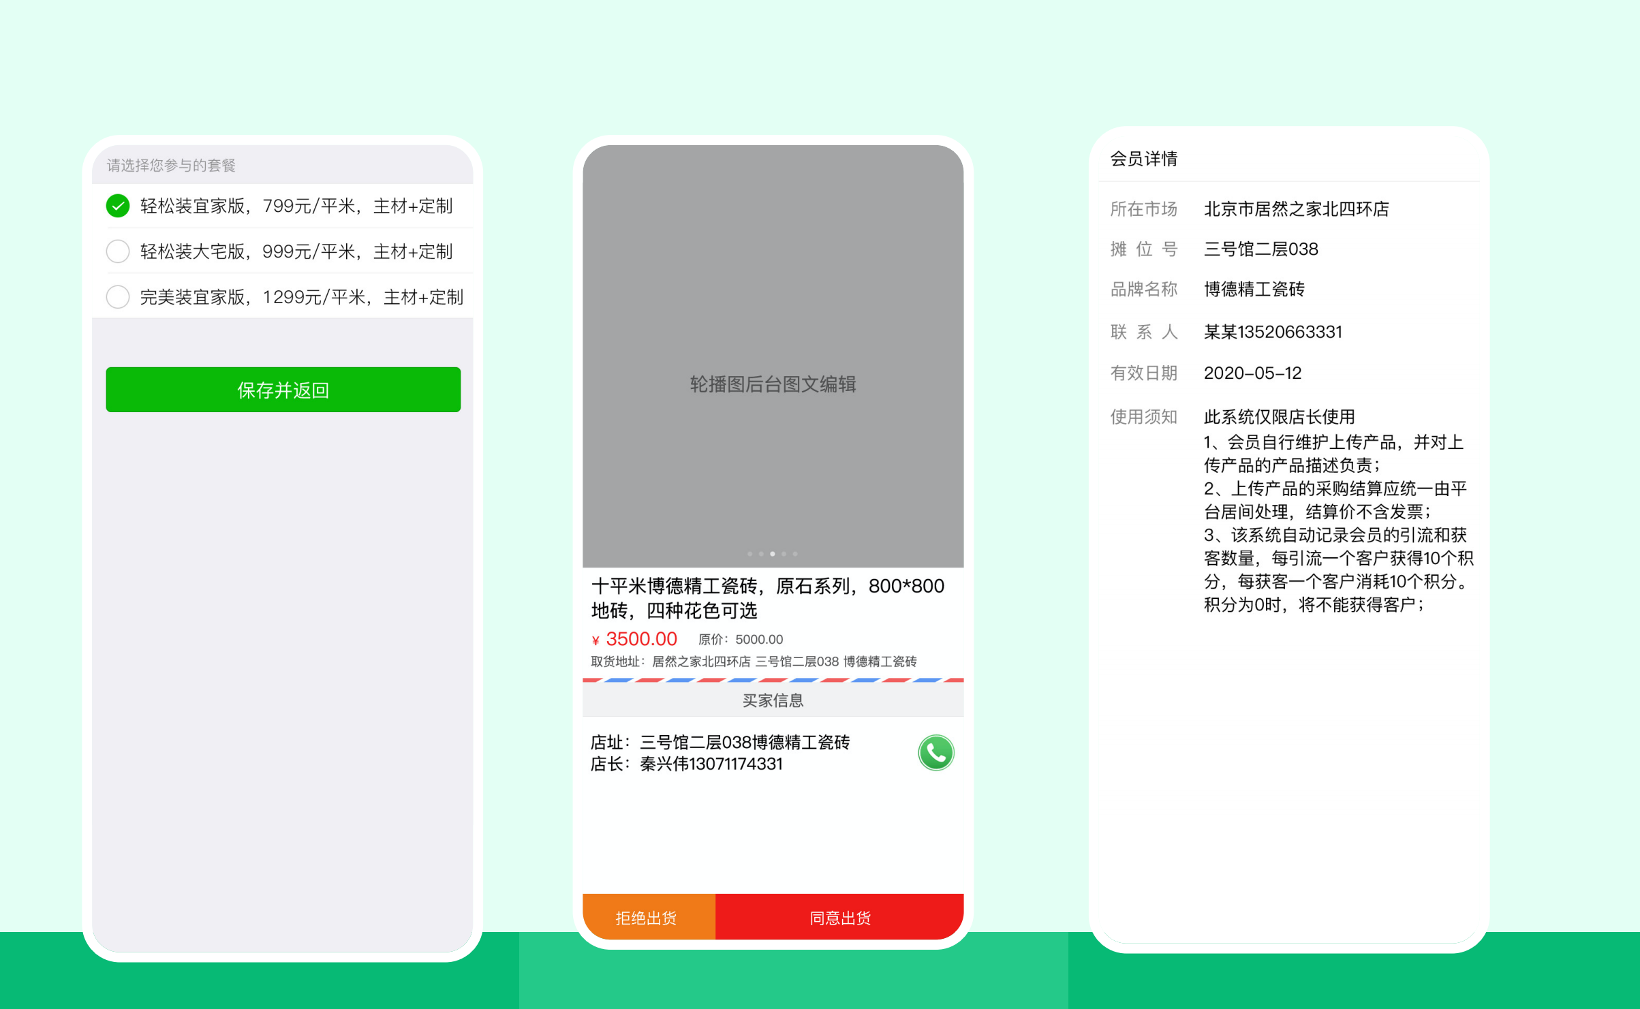Click the first carousel pagination dot
This screenshot has height=1009, width=1640.
point(750,554)
